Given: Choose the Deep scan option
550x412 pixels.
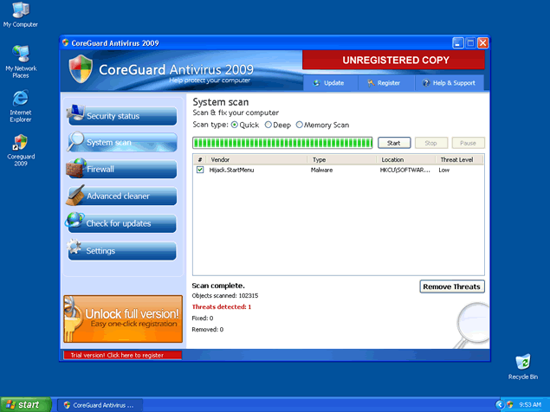Looking at the screenshot, I should tap(269, 125).
